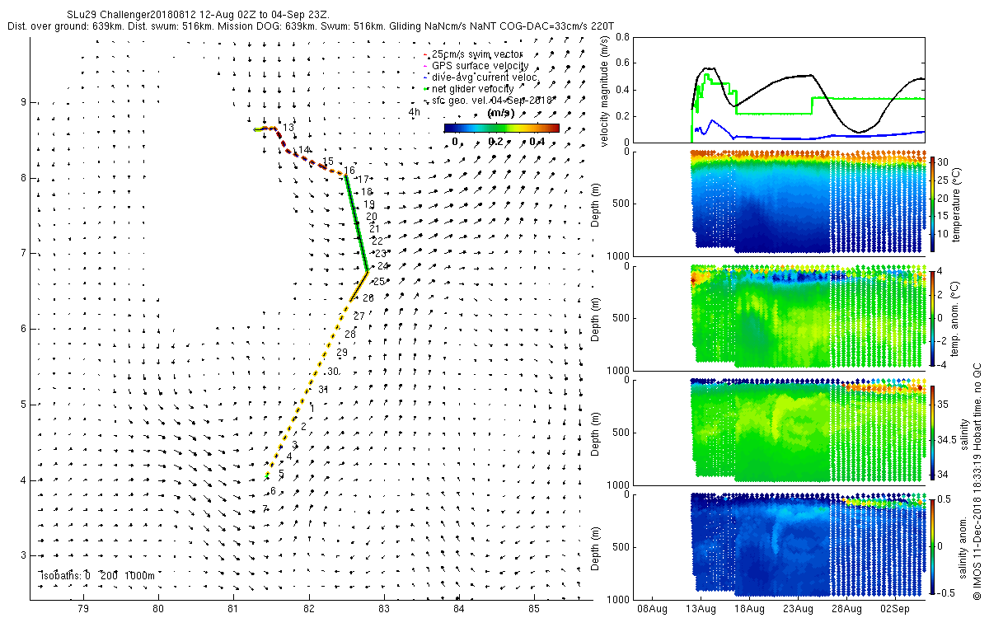Click the '28Aug' date tick label

point(846,609)
